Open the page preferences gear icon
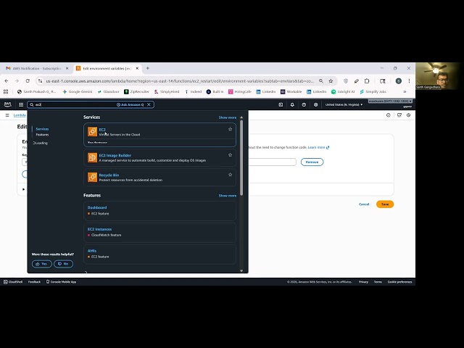The height and width of the screenshot is (348, 464). pyautogui.click(x=408, y=115)
